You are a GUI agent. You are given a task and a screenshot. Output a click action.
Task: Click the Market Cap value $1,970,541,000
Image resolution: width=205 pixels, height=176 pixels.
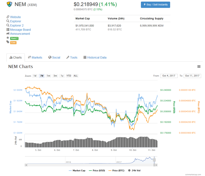coord(85,26)
